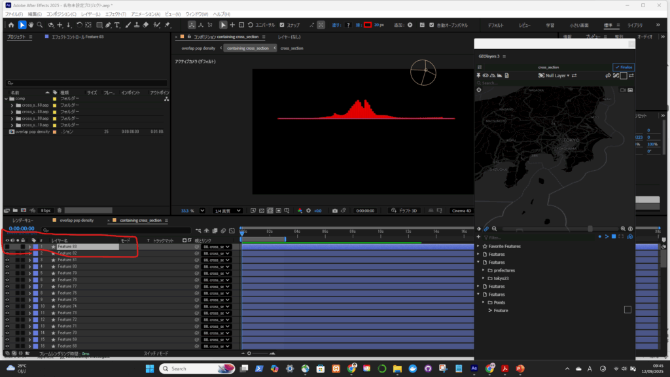Click the snapshot camera icon under viewer
The height and width of the screenshot is (377, 670).
[x=334, y=211]
